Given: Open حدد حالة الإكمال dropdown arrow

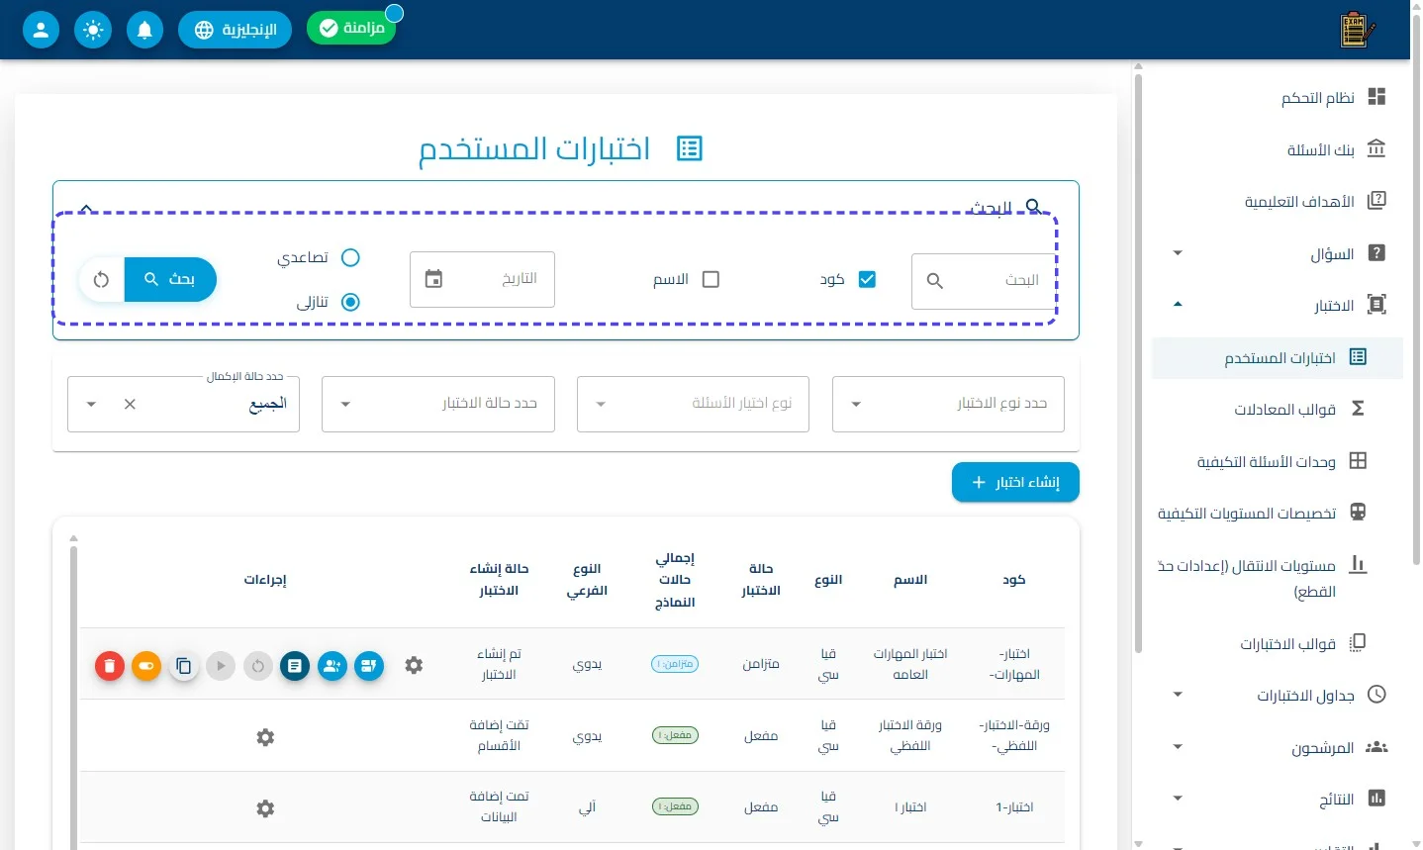Looking at the screenshot, I should [91, 404].
